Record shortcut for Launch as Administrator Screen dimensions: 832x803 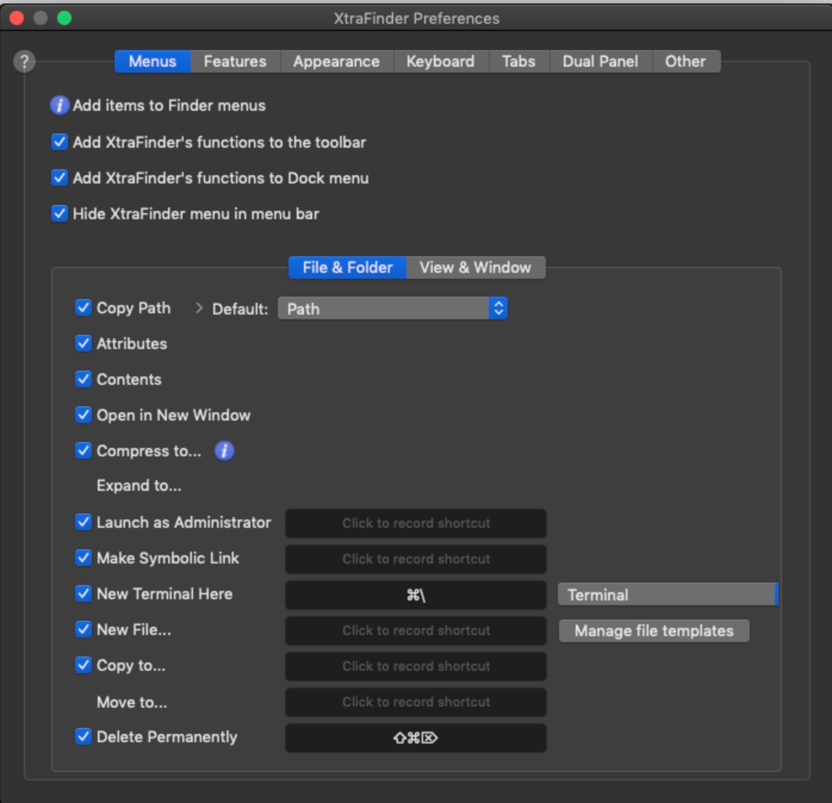click(x=416, y=523)
